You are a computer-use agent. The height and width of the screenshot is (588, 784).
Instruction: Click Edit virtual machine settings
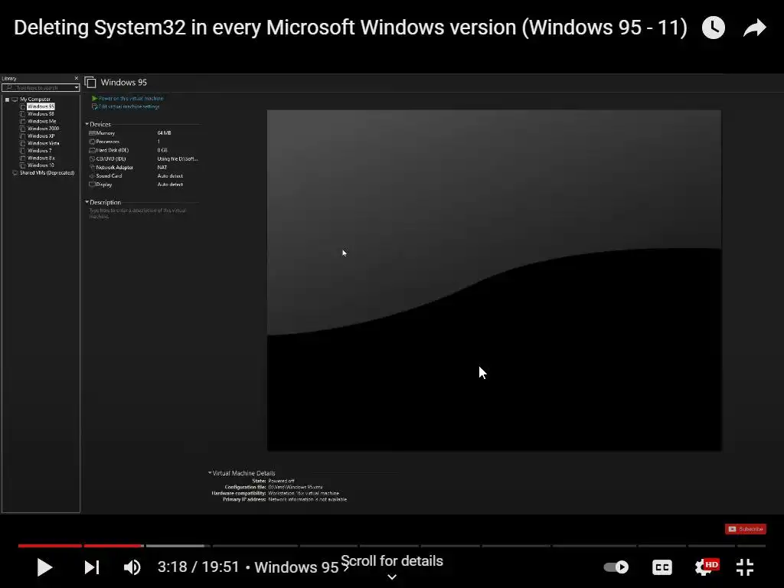tap(126, 106)
